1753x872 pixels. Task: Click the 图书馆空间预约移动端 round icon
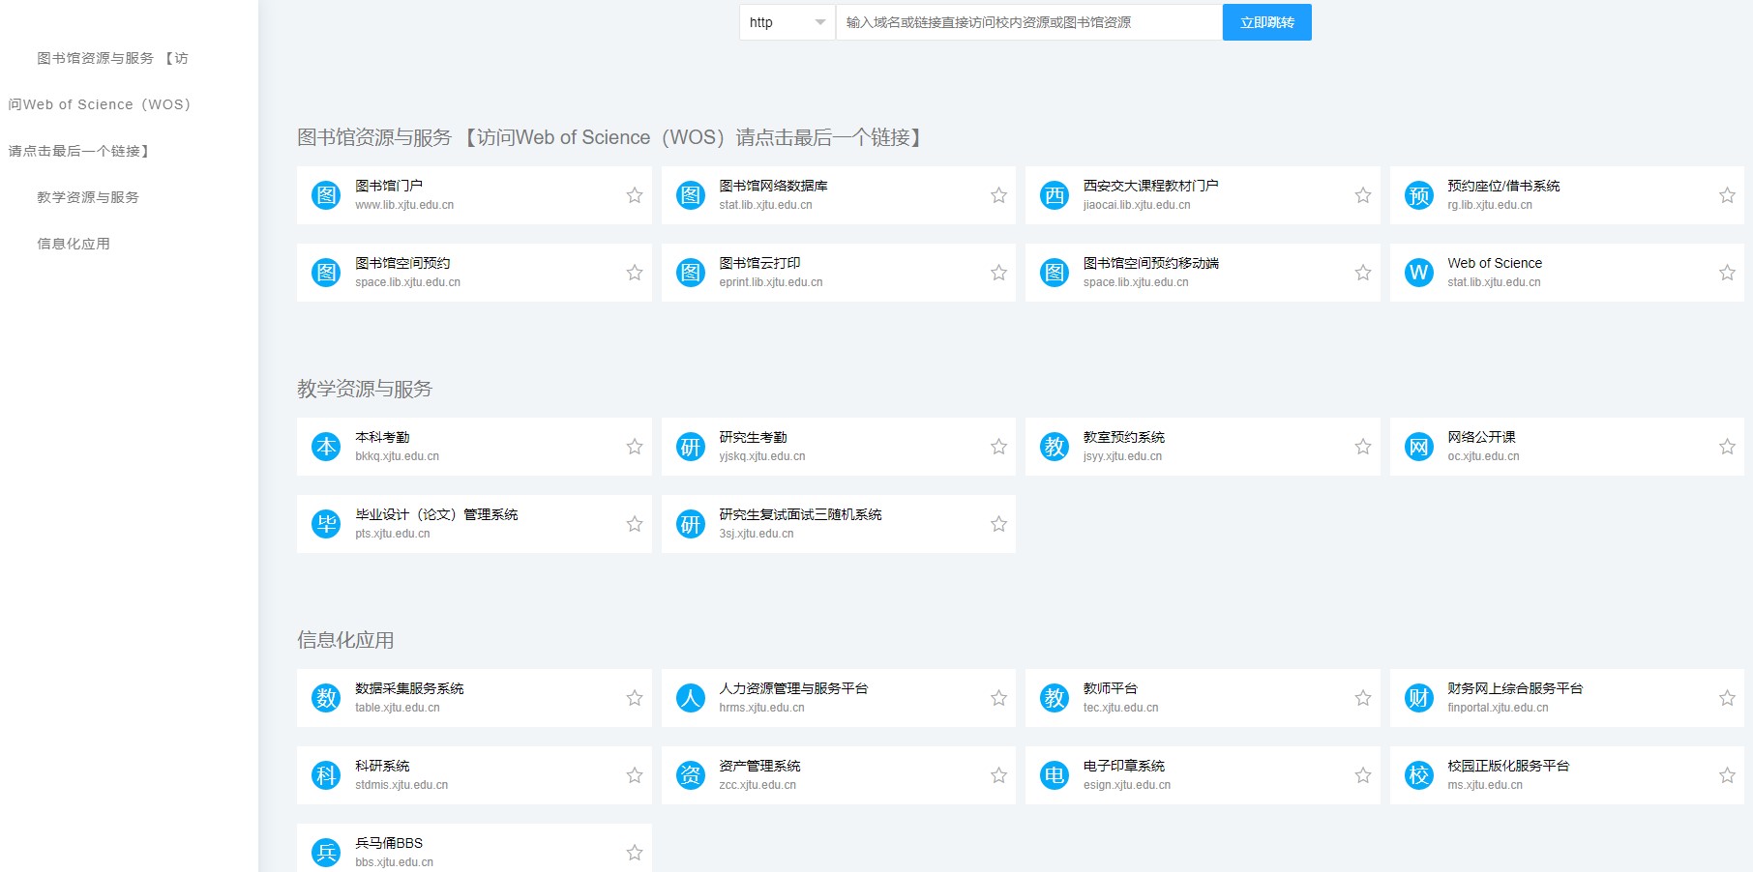coord(1055,273)
